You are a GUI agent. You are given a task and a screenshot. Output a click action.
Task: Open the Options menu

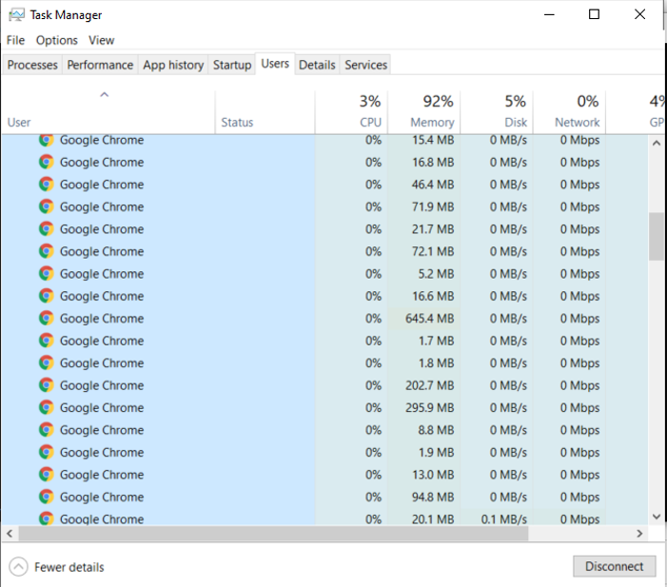coord(56,40)
